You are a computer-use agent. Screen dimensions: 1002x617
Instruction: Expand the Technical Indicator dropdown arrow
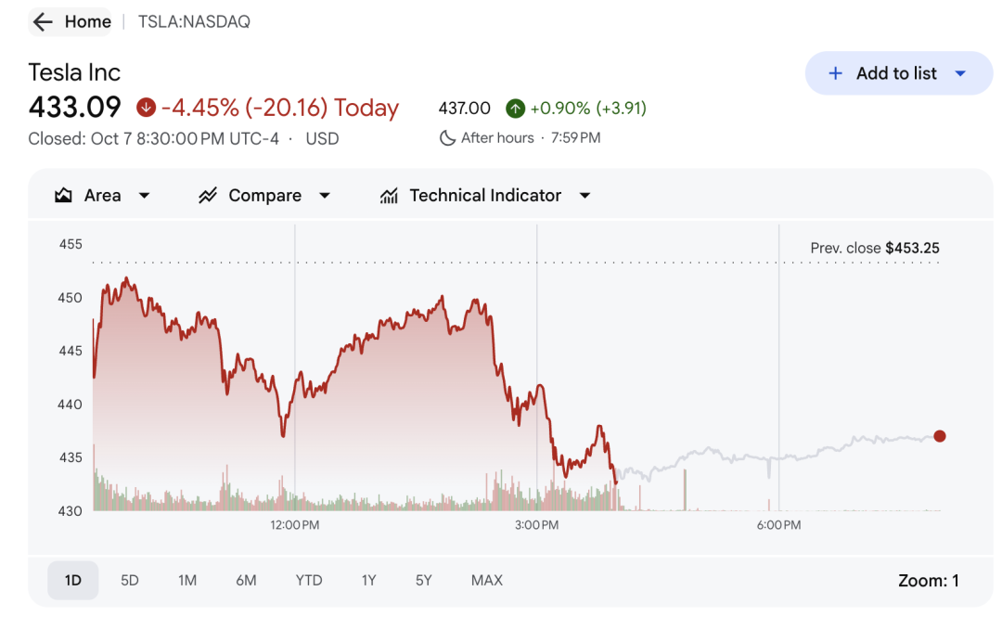point(584,196)
